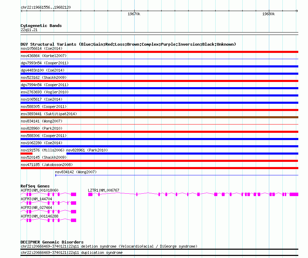Viewport: 308px width, 258px height.
Task: Select variant label nsv834142 (Wong2007)
Action: tap(76, 172)
